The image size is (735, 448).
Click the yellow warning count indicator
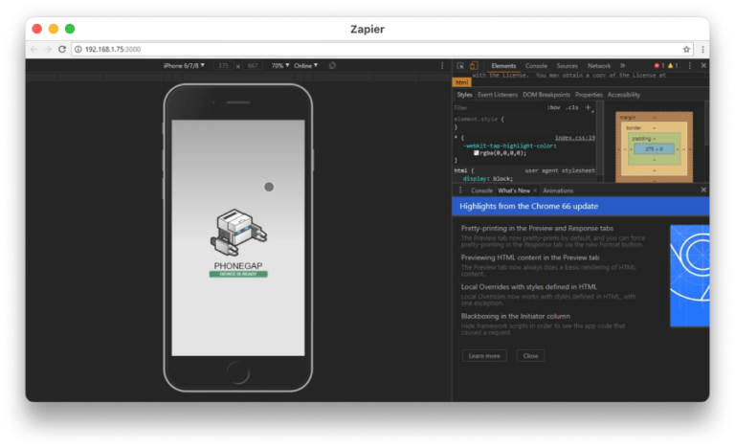tap(673, 66)
